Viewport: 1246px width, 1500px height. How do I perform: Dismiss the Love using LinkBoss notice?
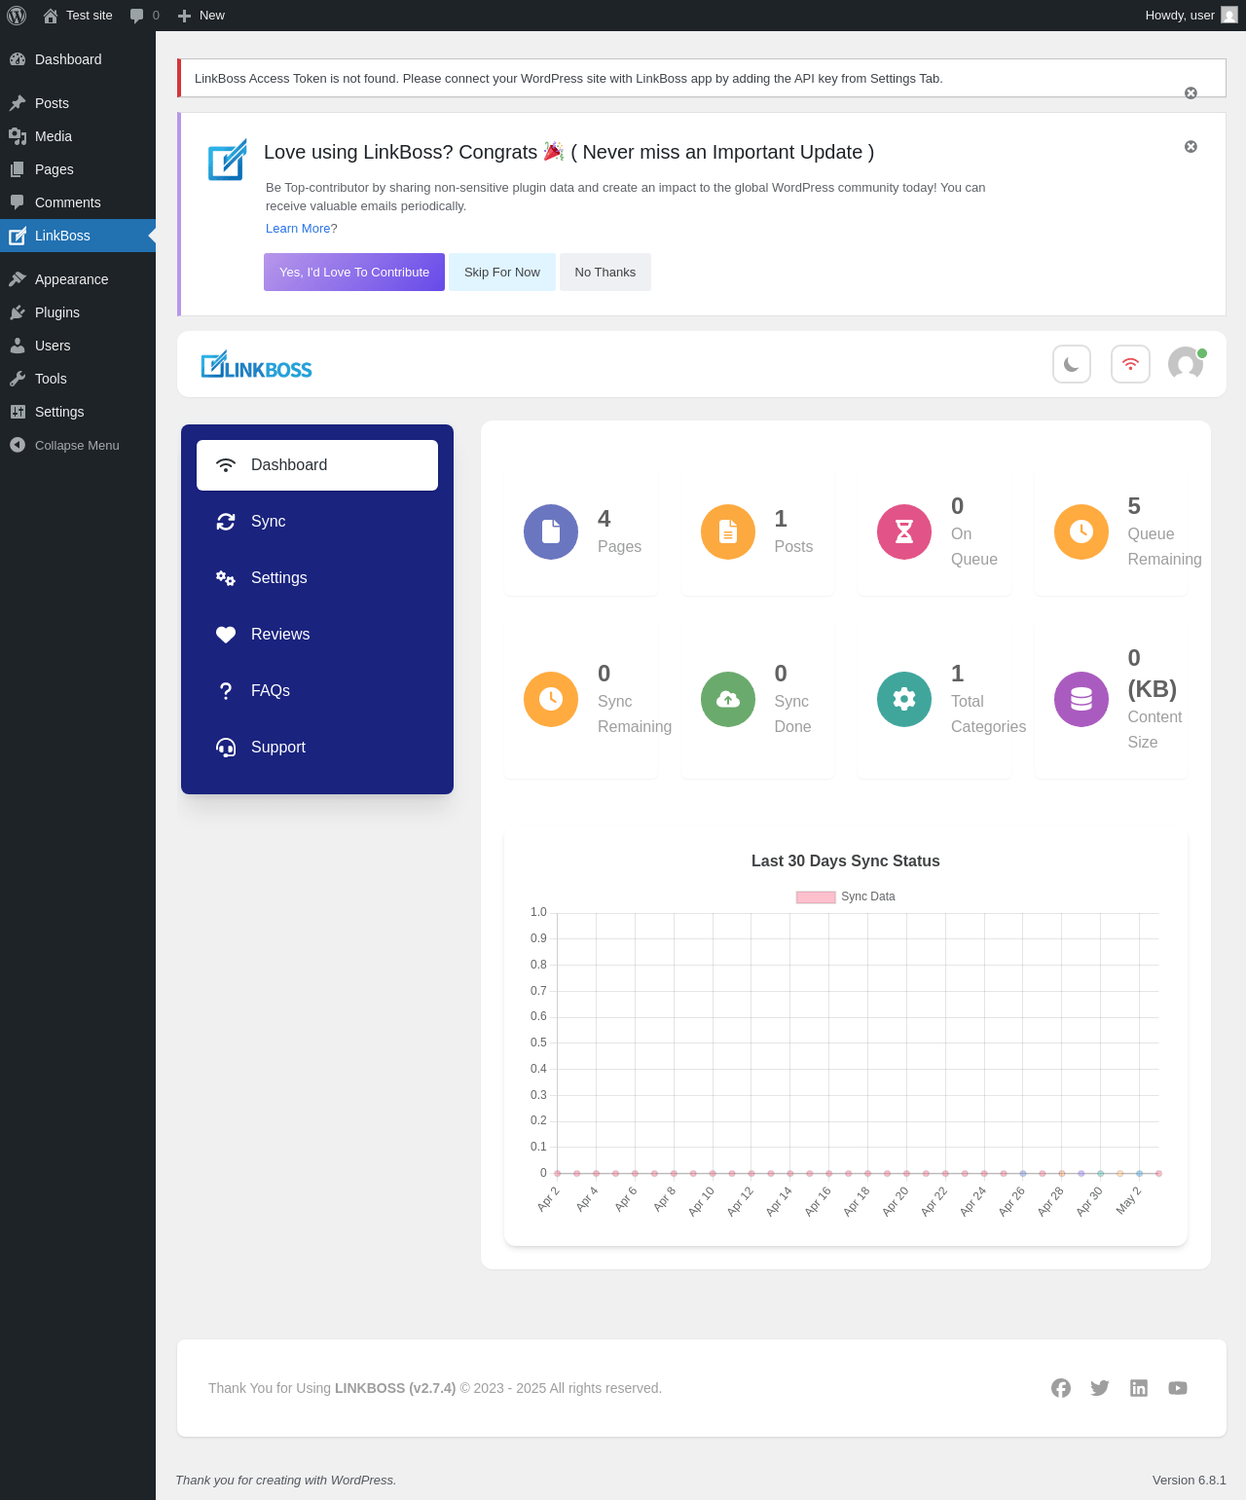pyautogui.click(x=1191, y=147)
